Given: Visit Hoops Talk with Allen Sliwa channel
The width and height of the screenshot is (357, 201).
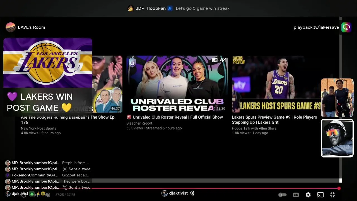Looking at the screenshot, I should coord(254,128).
